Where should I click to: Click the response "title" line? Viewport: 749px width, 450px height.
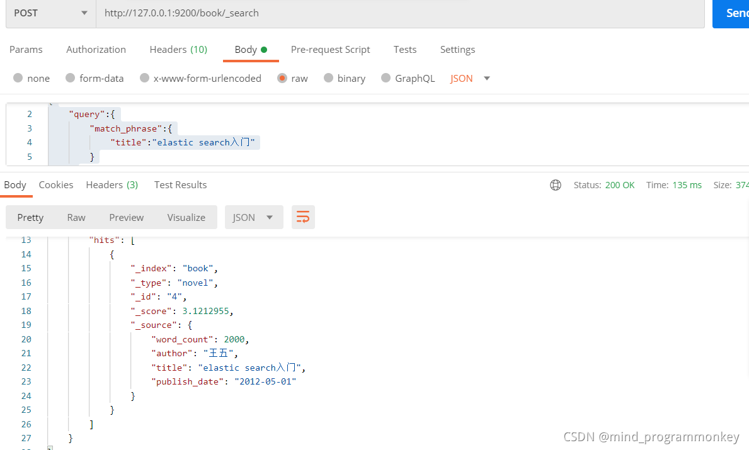click(x=228, y=368)
